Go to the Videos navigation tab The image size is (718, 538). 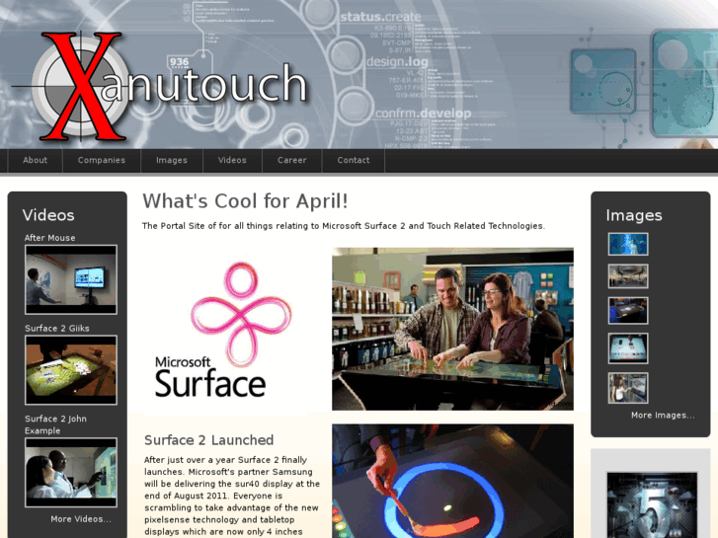tap(232, 160)
